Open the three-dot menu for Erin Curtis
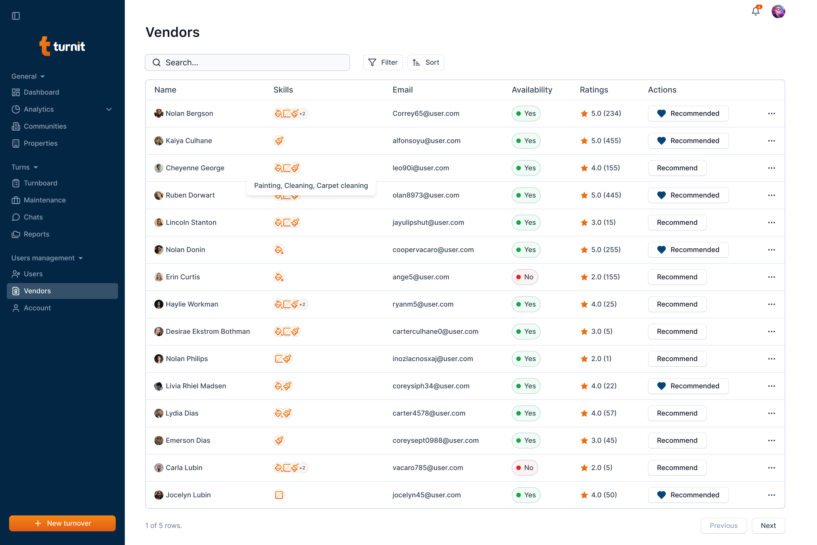 [771, 277]
